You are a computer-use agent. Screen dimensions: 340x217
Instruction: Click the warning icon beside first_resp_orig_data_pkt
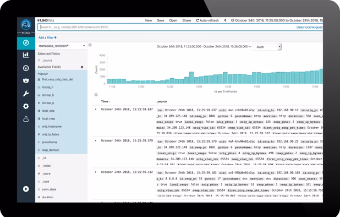39,79
